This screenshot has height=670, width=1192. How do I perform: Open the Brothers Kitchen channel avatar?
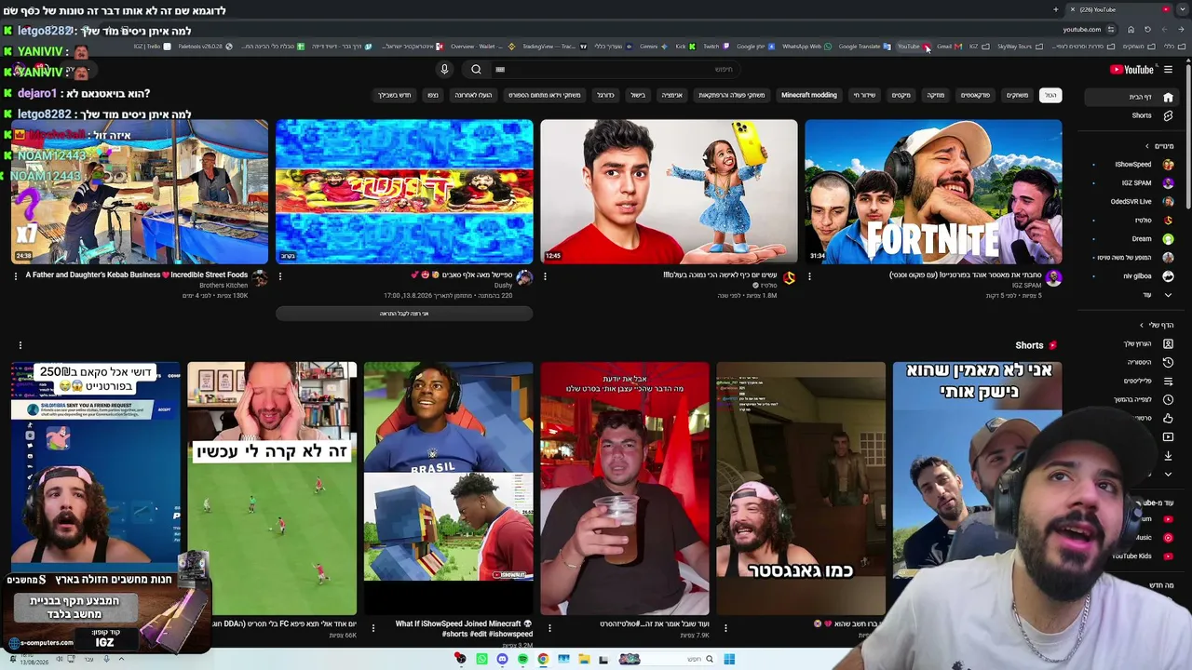pyautogui.click(x=260, y=278)
